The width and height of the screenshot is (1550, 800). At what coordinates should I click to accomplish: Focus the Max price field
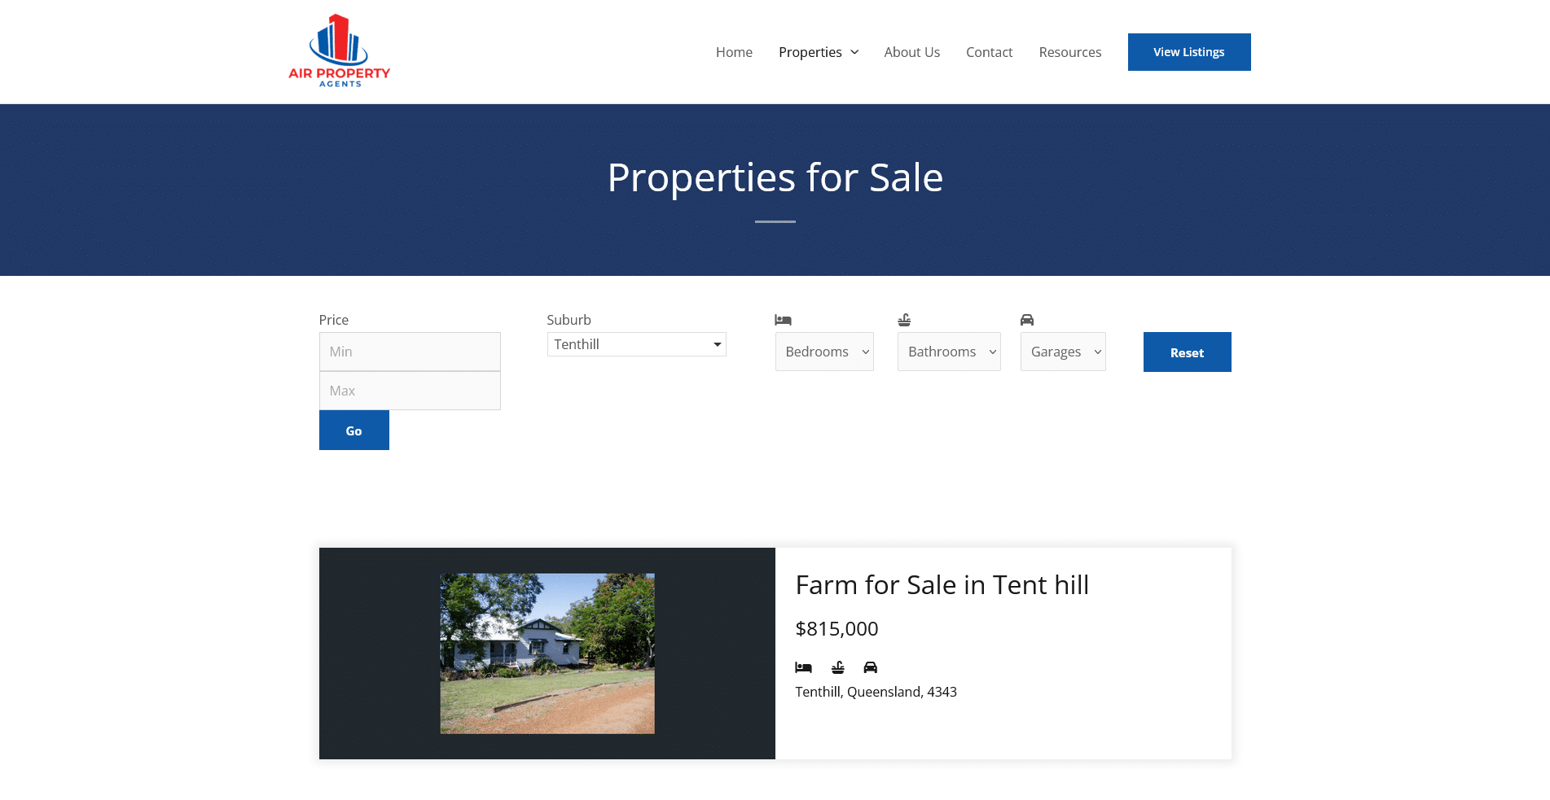tap(410, 391)
